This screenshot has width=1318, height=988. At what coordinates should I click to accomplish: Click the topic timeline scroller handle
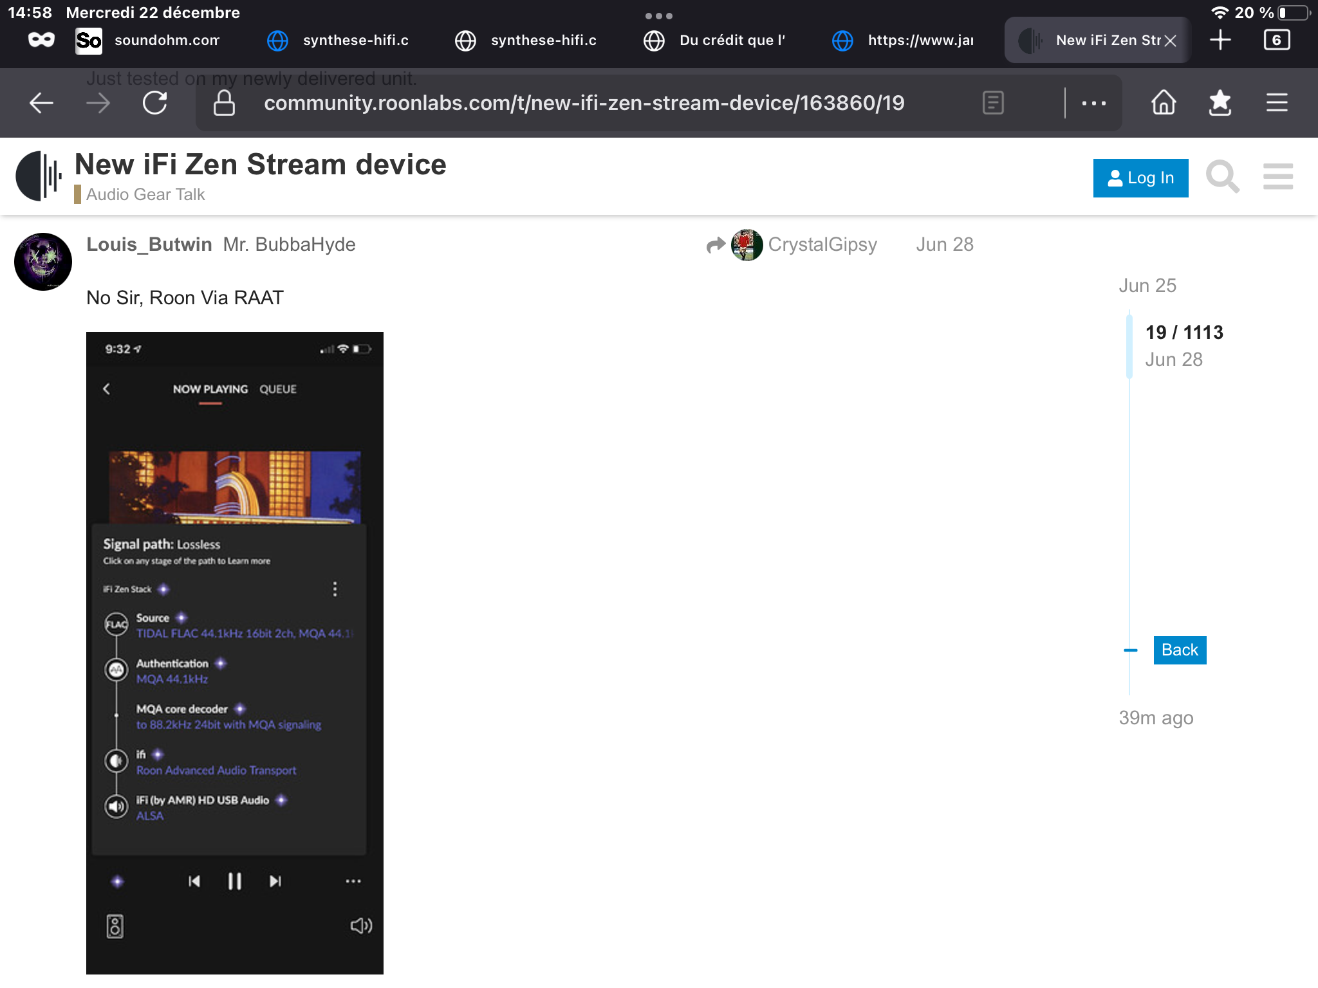tap(1129, 345)
